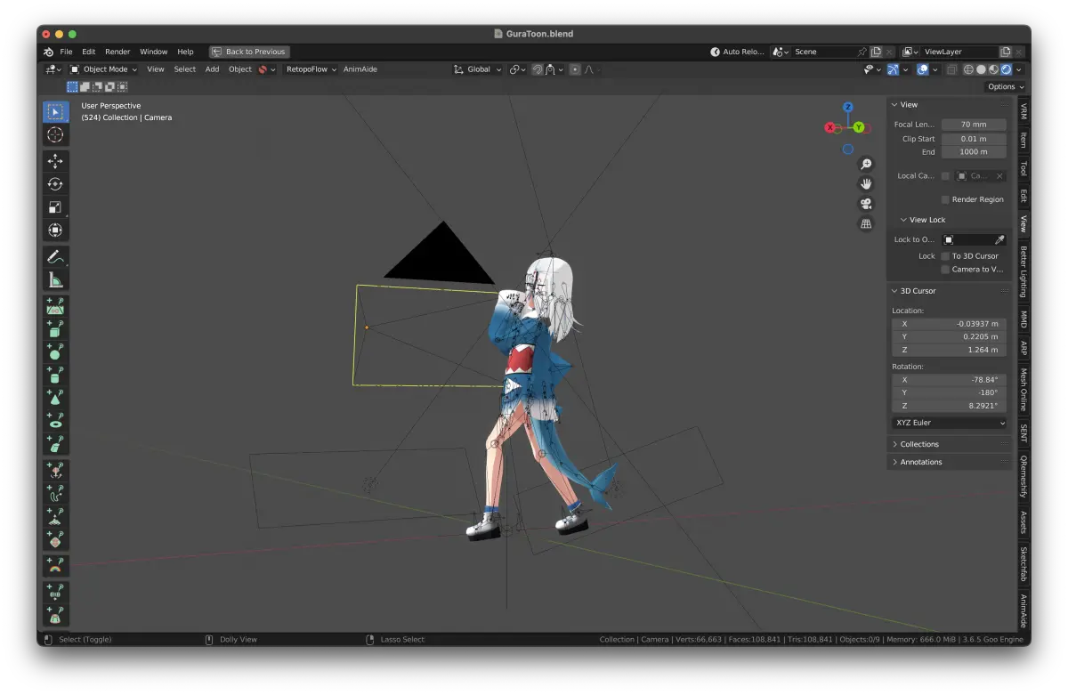The image size is (1068, 695).
Task: Select the Annotate tool
Action: (55, 257)
